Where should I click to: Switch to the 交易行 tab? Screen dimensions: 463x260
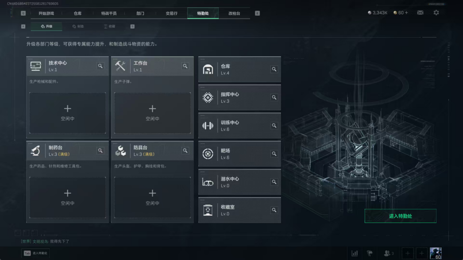171,13
